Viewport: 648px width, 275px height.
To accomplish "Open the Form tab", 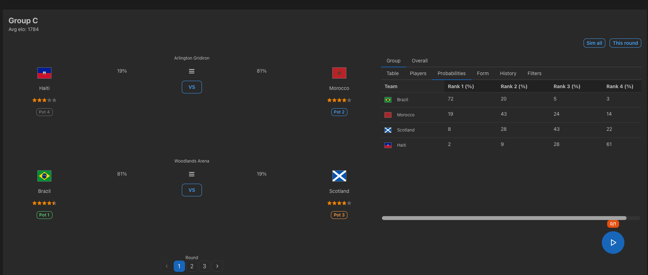I will pyautogui.click(x=483, y=73).
